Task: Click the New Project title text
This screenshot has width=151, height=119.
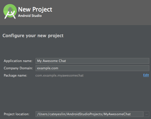Action: (35, 10)
